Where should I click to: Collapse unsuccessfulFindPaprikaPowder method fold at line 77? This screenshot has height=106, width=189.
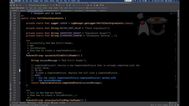click(20, 100)
